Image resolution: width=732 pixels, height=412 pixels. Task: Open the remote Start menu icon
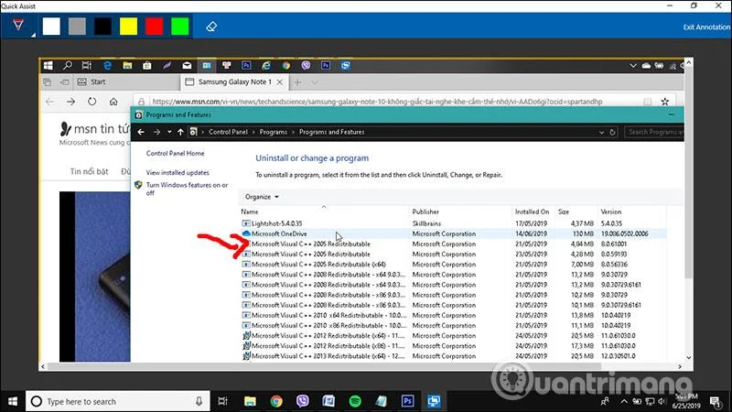tap(48, 65)
